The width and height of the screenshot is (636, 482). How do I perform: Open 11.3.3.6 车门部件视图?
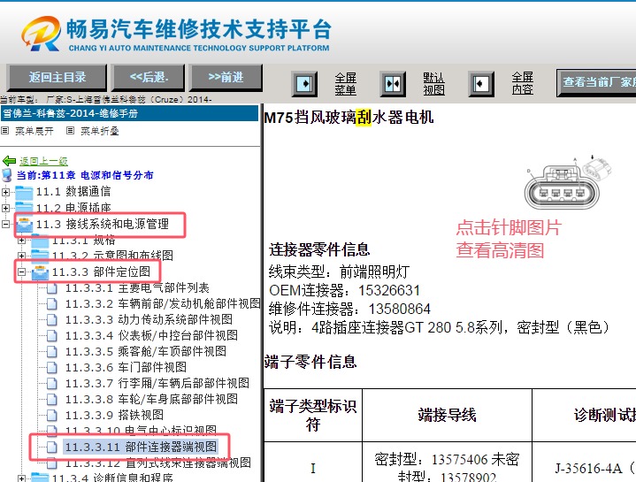tap(126, 367)
